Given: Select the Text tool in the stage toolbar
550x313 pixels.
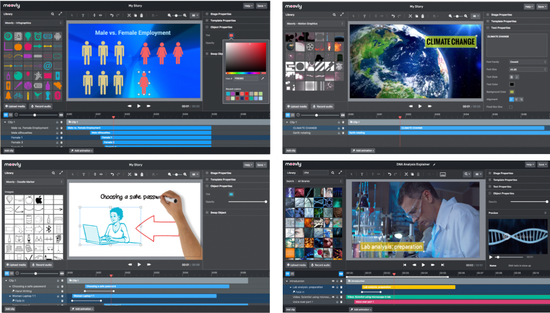Looking at the screenshot, I should 83,14.
